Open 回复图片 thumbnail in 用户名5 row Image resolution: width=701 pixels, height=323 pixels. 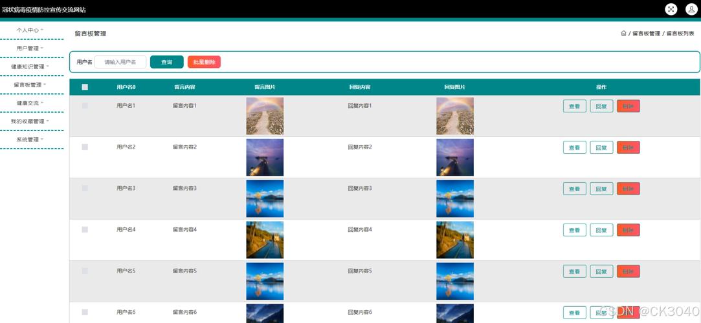[455, 281]
